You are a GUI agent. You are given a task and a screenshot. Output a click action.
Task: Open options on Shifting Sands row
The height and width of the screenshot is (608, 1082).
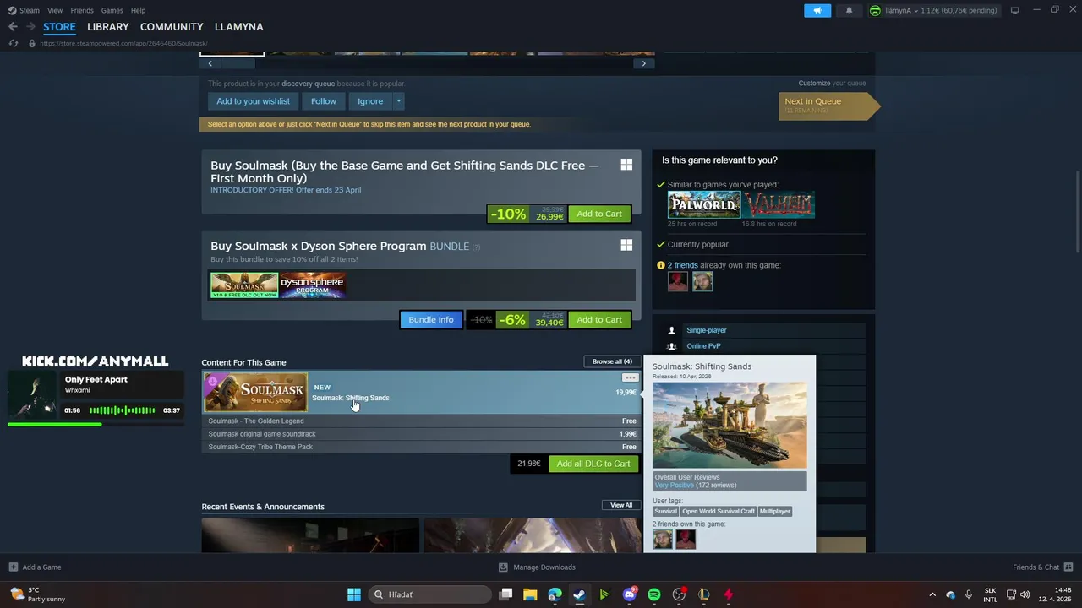pos(630,377)
